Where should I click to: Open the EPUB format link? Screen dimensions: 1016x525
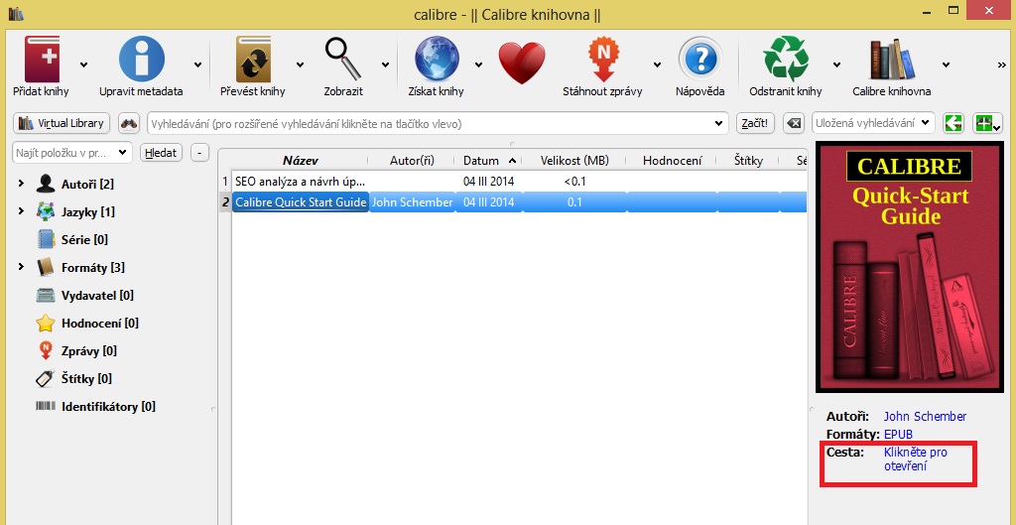click(898, 435)
